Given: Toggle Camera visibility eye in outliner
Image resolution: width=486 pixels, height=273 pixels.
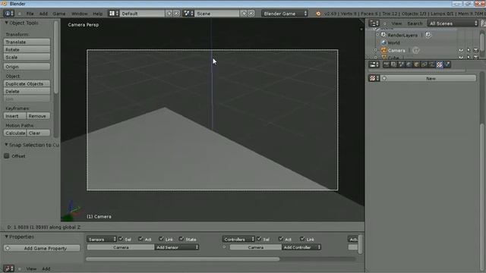Looking at the screenshot, I should click(x=461, y=50).
